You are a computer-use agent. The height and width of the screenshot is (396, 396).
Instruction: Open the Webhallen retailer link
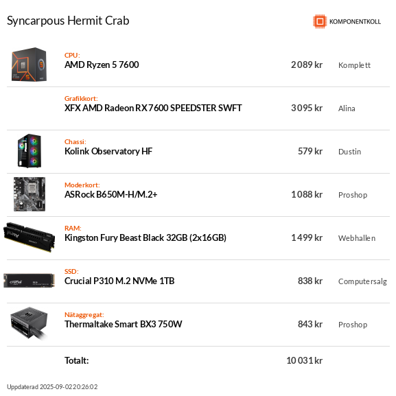357,238
